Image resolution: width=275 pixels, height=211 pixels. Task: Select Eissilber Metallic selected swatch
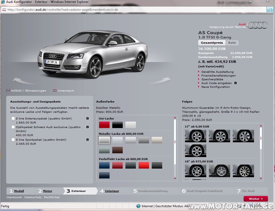(x=104, y=140)
